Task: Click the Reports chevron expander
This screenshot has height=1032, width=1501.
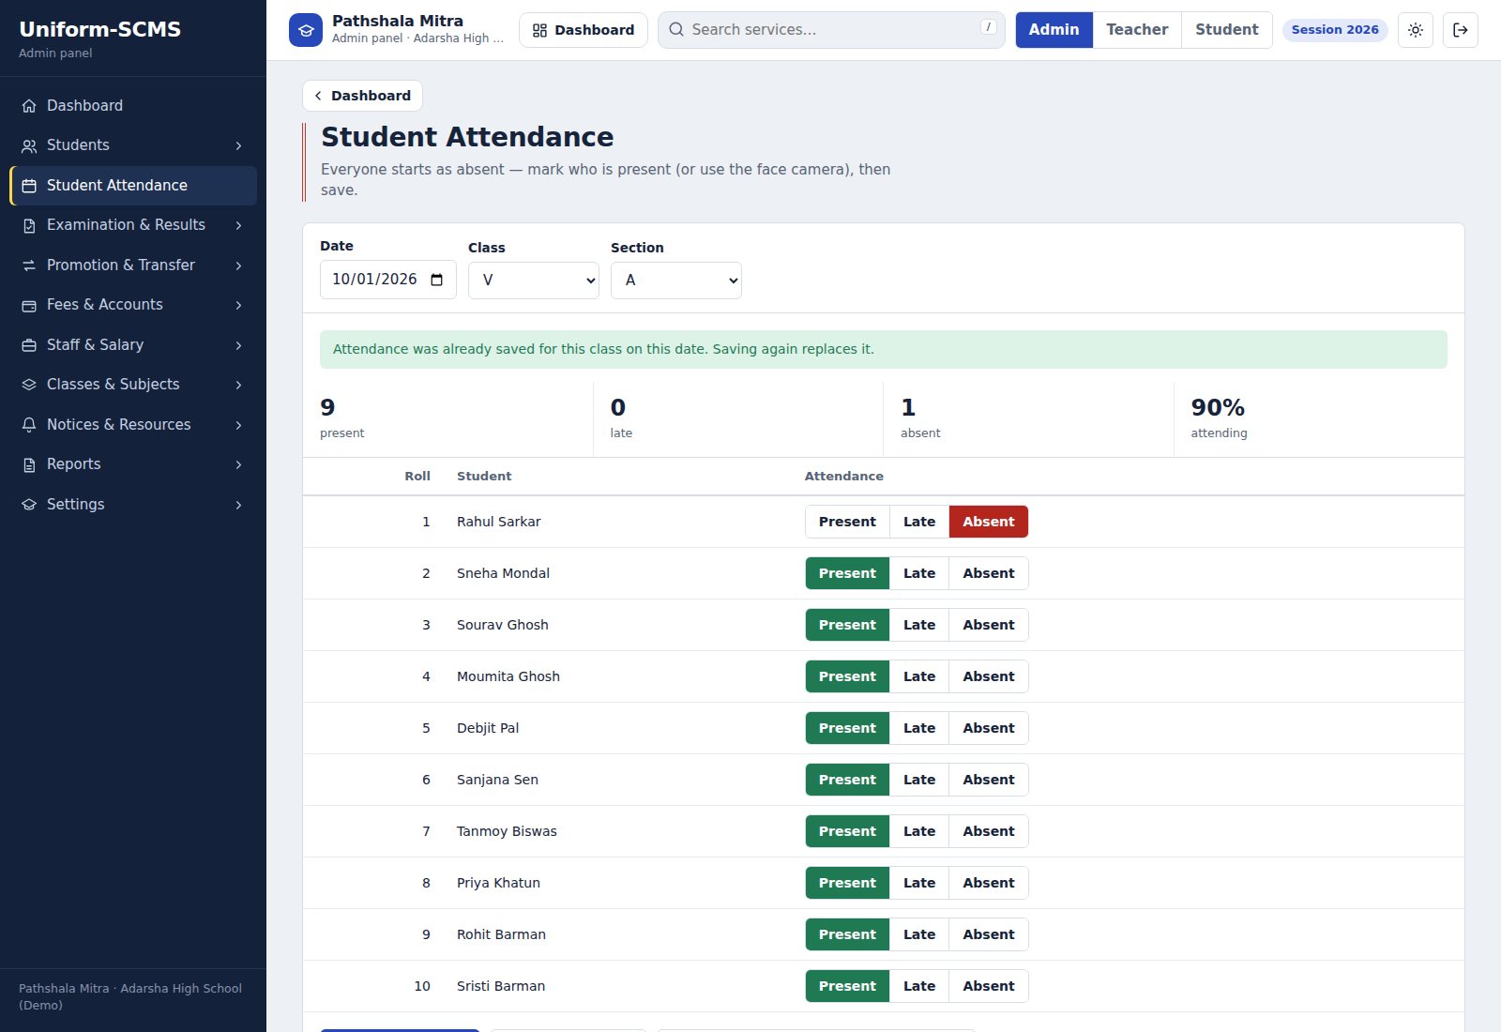Action: (x=238, y=464)
